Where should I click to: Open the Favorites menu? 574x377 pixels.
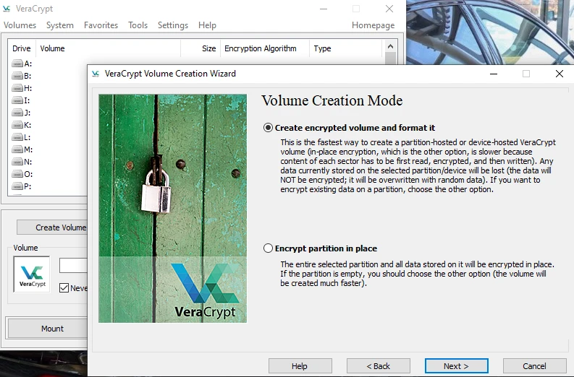[x=101, y=25]
